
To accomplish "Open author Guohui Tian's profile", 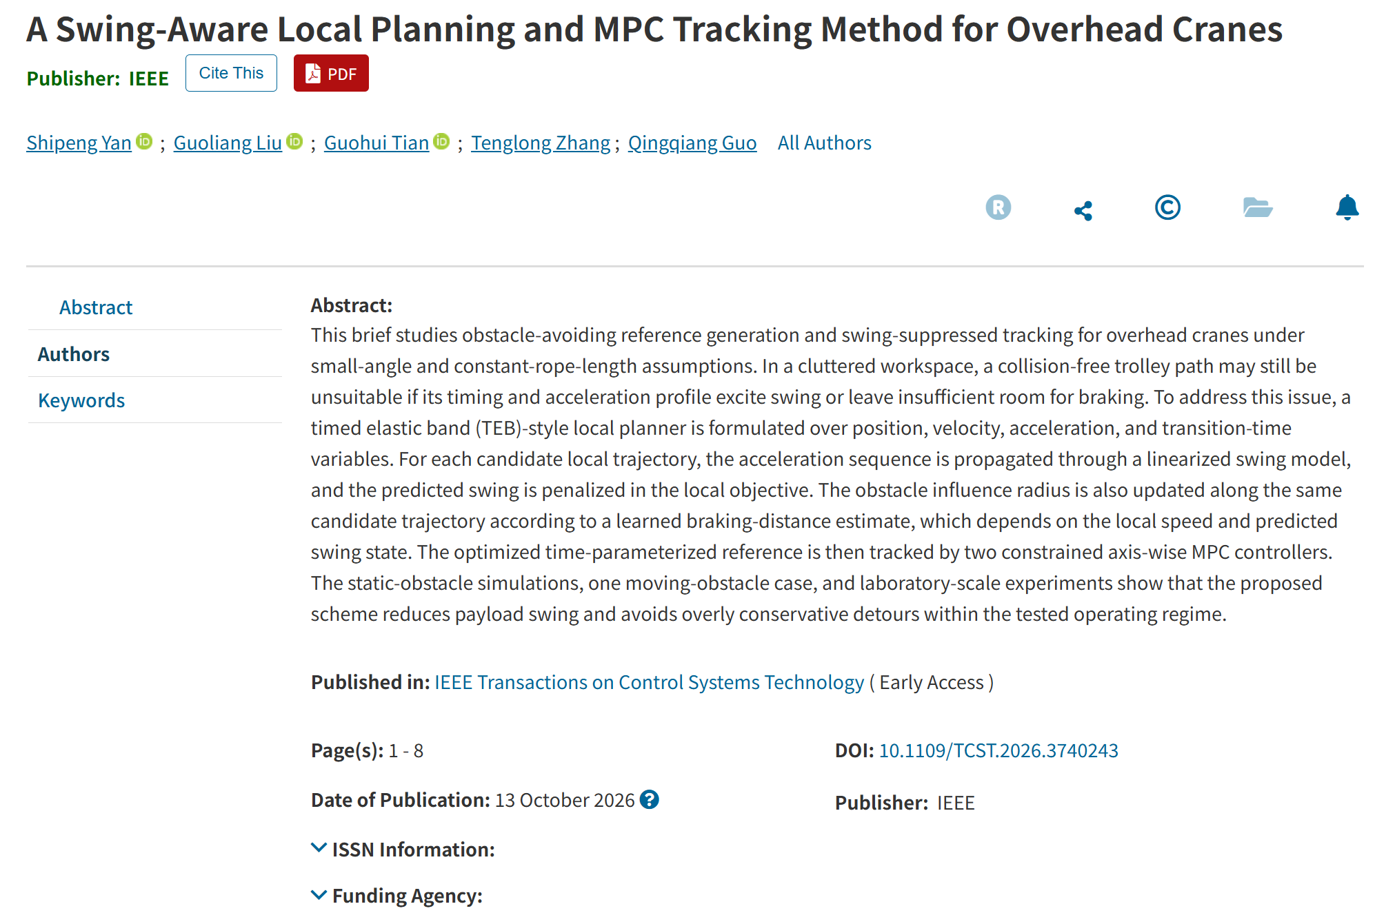I will click(x=377, y=143).
